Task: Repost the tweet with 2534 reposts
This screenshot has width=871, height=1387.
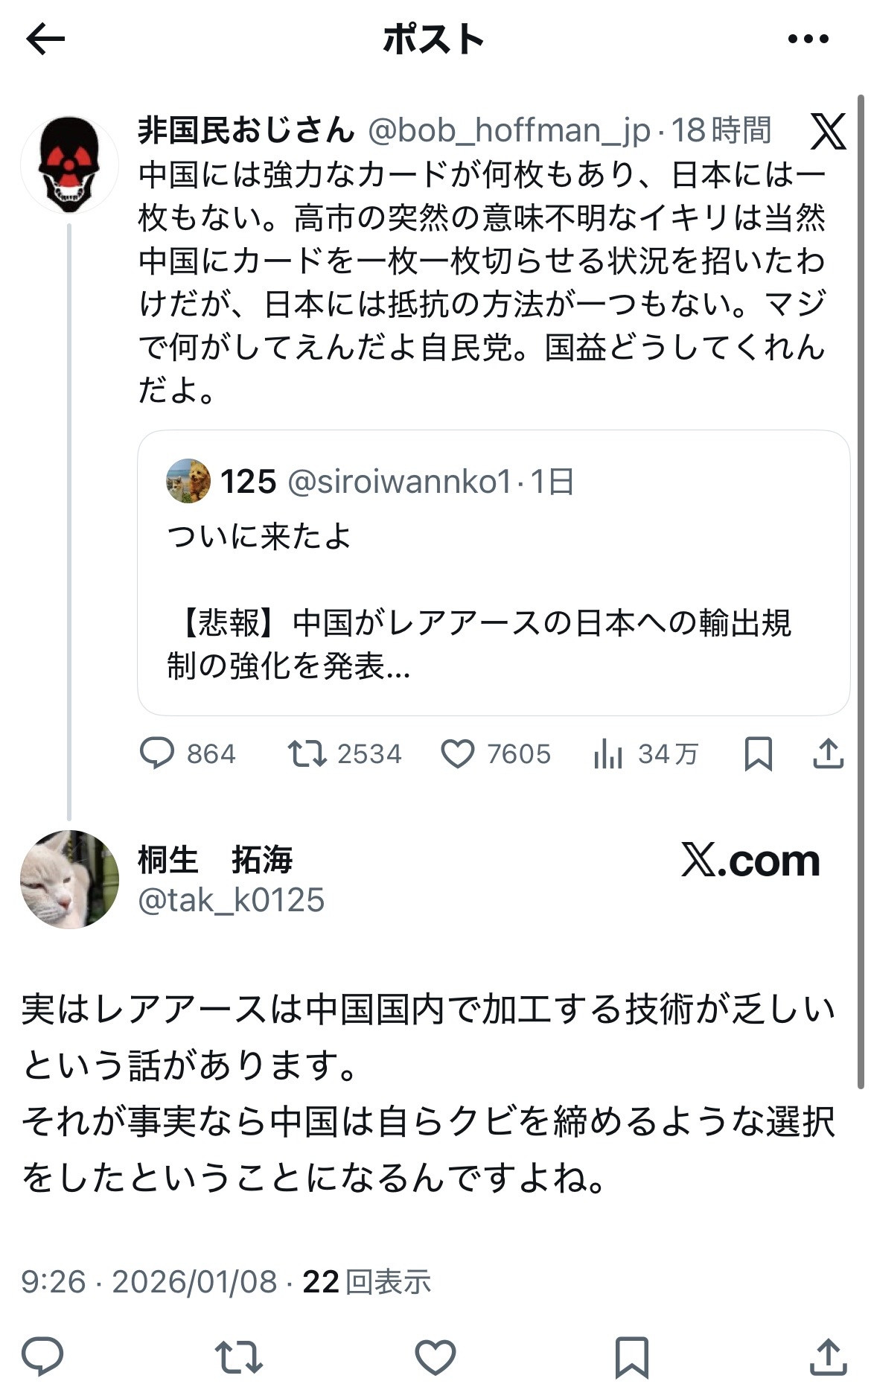Action: pos(345,753)
